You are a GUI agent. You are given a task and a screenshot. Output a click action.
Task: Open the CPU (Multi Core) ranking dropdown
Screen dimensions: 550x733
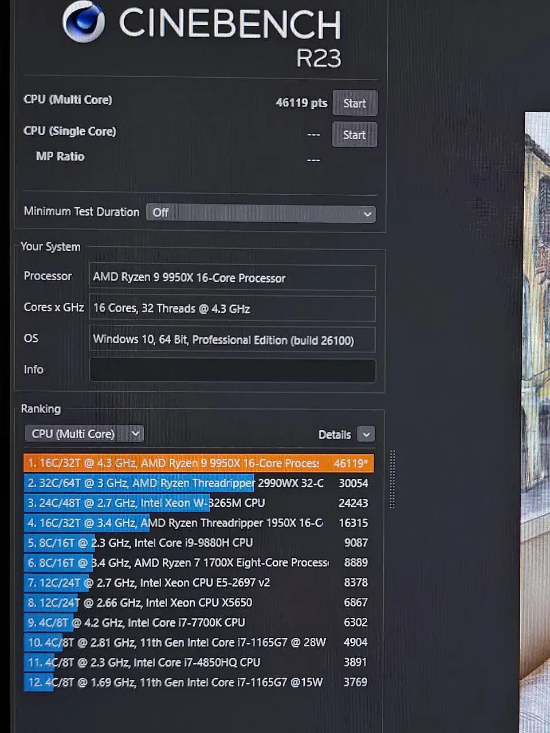[x=84, y=434]
